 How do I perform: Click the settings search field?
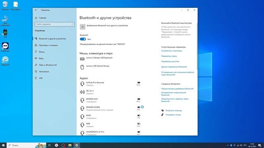[x=54, y=24]
